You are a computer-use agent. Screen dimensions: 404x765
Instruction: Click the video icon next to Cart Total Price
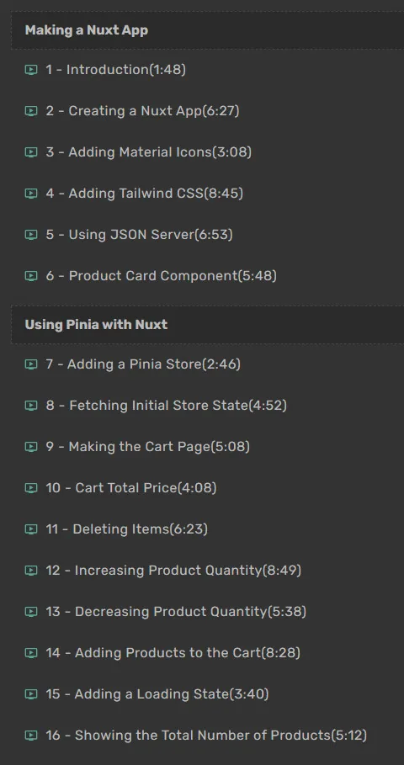[31, 488]
